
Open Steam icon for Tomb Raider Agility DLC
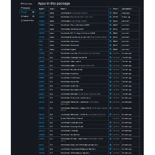click(x=110, y=65)
